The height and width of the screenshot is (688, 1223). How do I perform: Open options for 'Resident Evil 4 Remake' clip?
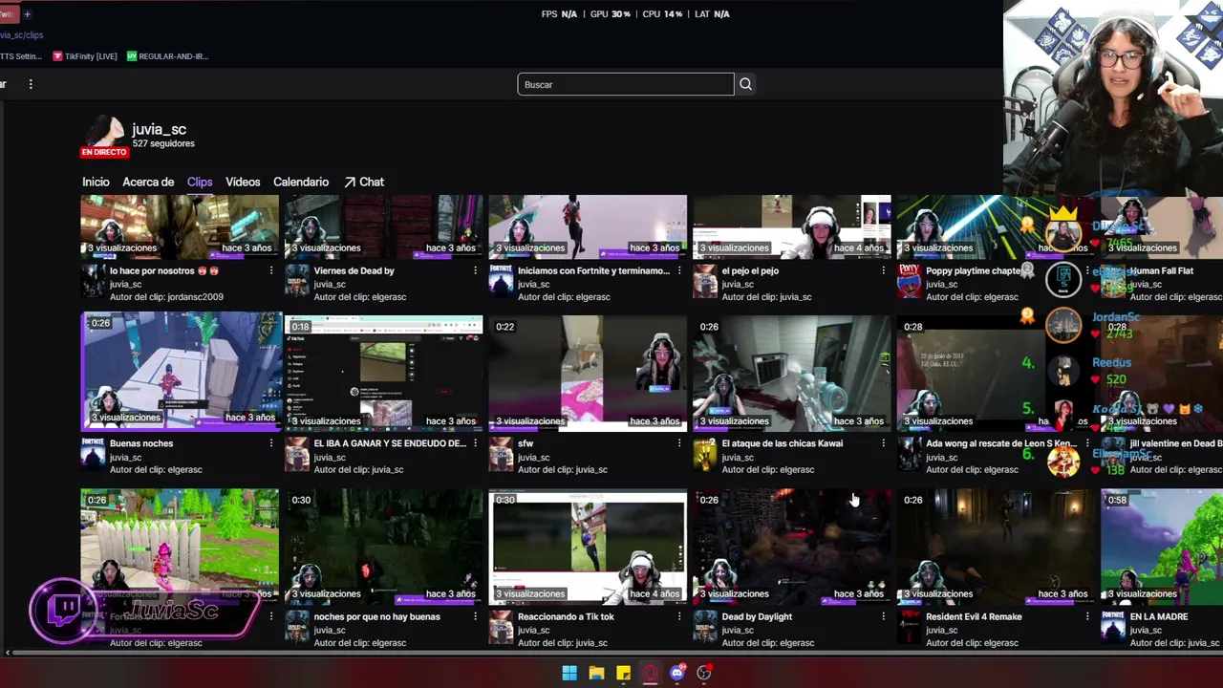point(1087,616)
